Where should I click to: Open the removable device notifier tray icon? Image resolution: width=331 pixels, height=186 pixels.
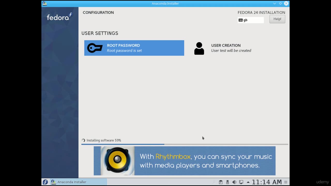227,182
